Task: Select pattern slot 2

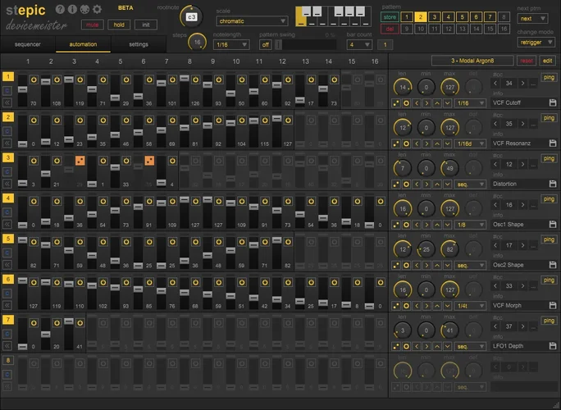Action: point(421,17)
